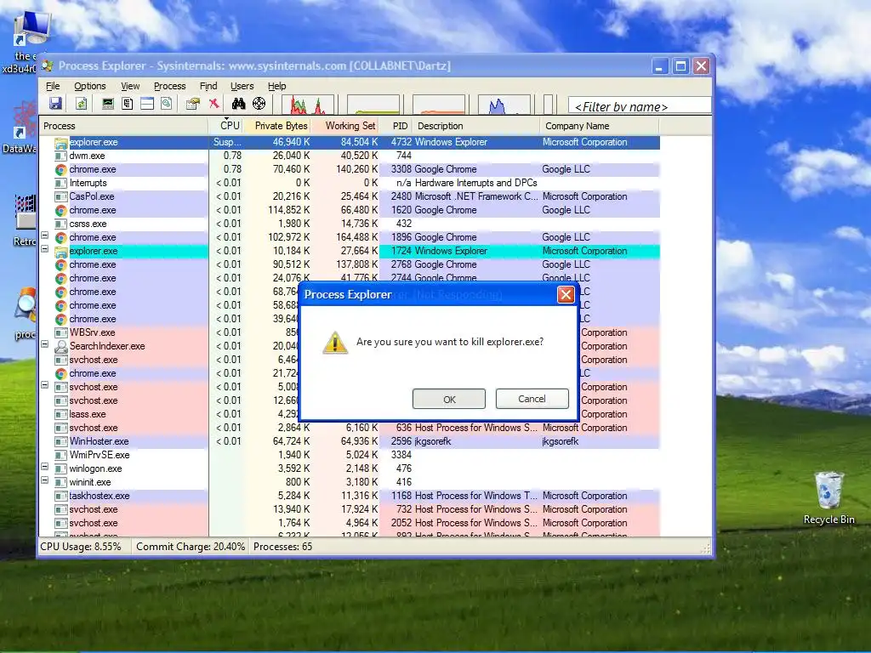The height and width of the screenshot is (653, 871).
Task: Click the yellow-green commit history mini graph
Action: (373, 105)
